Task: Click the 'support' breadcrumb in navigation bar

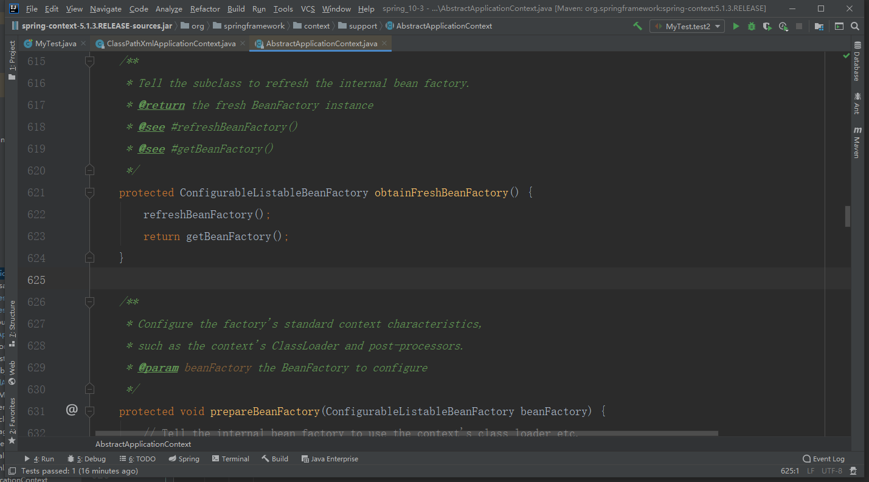Action: [x=363, y=26]
